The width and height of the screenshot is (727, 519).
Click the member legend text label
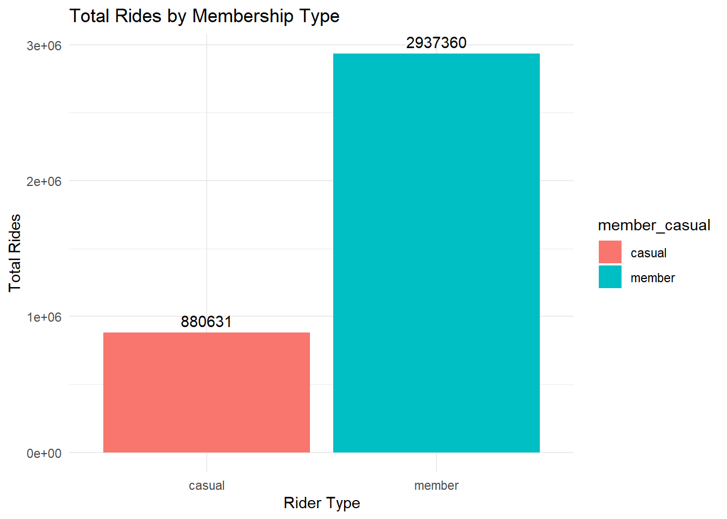tap(653, 278)
